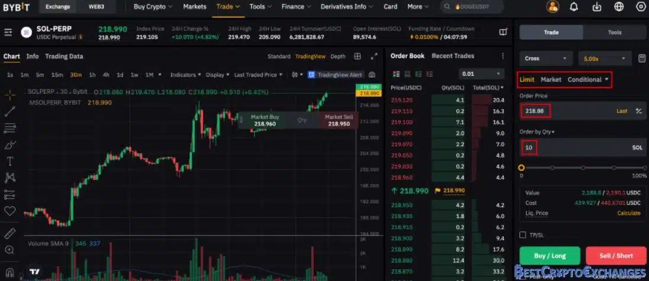Expand the Order by Qty dropdown
The height and width of the screenshot is (281, 649).
click(537, 132)
